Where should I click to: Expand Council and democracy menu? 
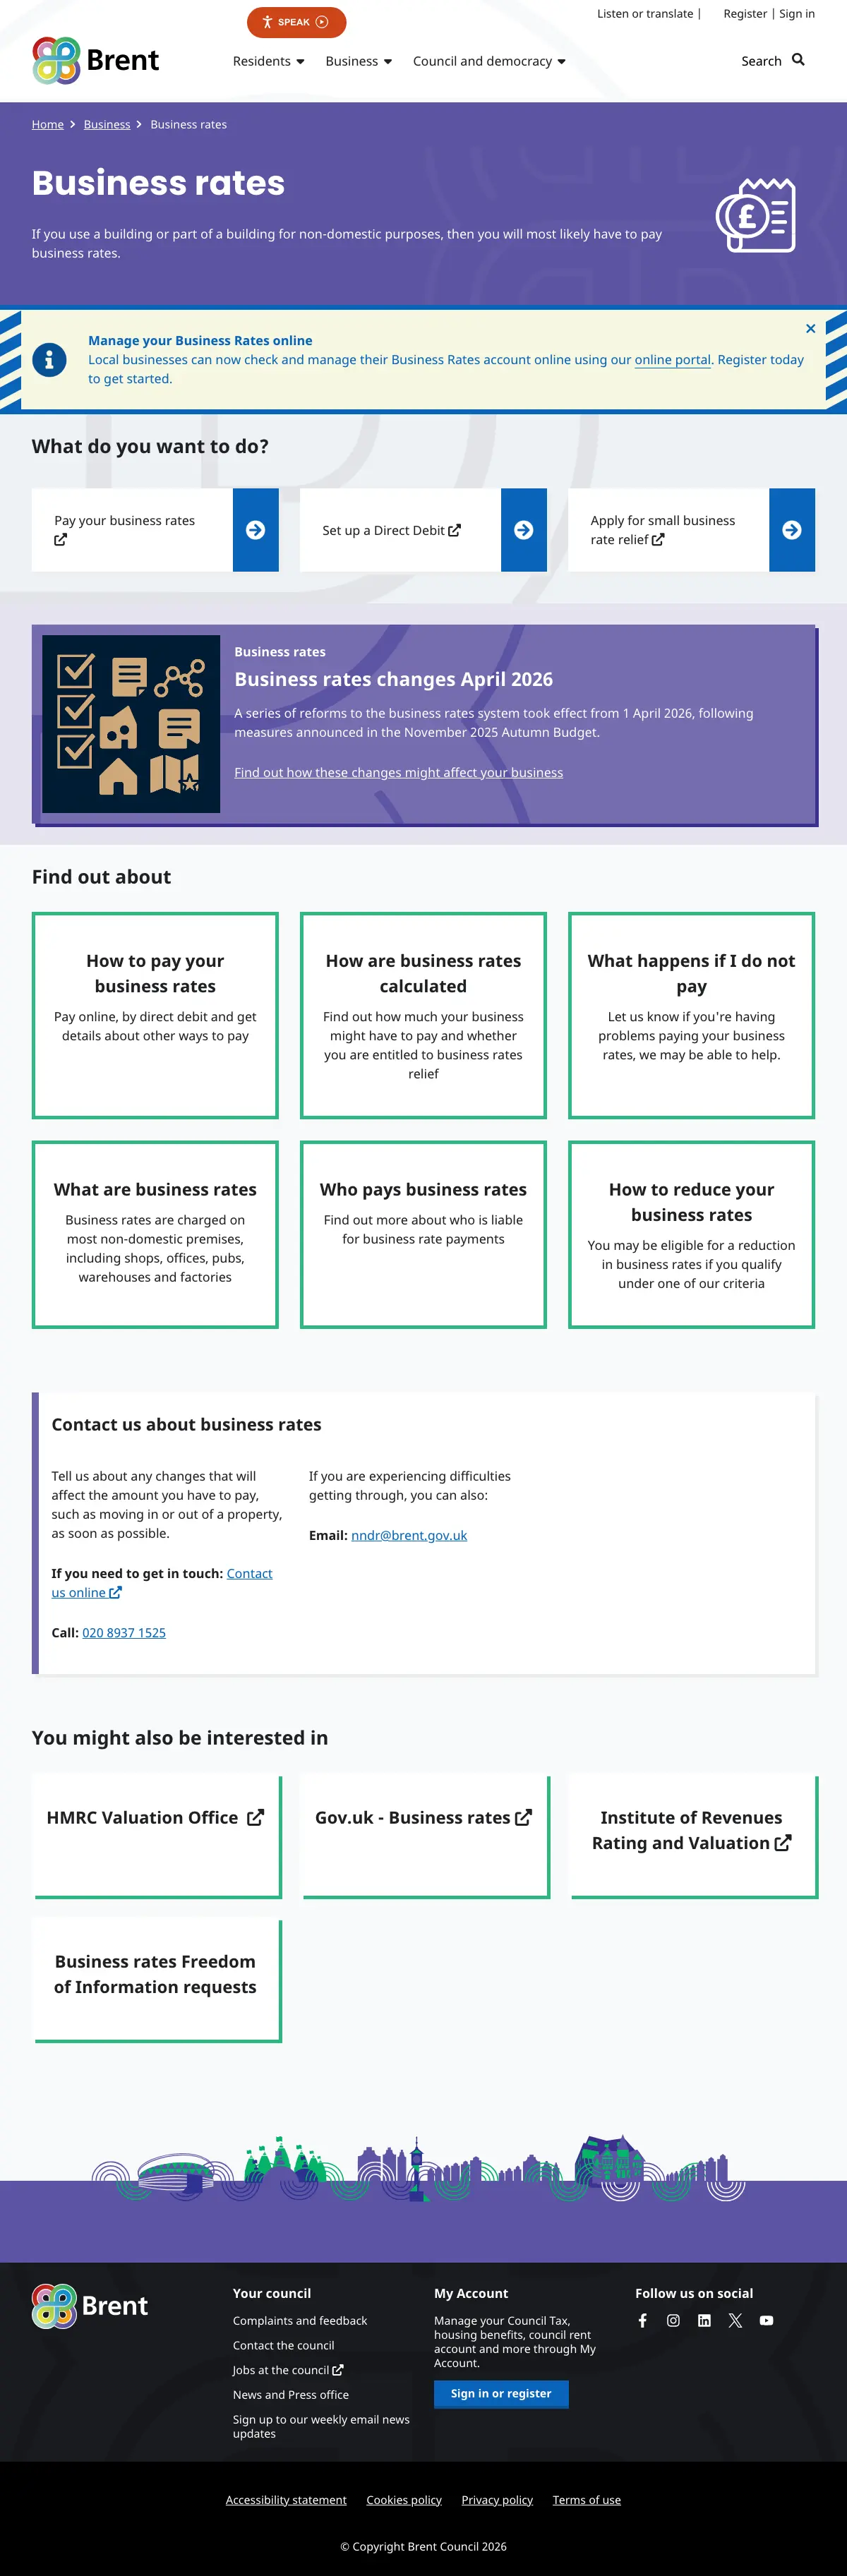(x=489, y=61)
